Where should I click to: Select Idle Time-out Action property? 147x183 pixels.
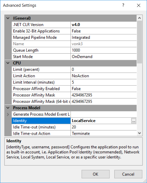[x=41, y=133]
